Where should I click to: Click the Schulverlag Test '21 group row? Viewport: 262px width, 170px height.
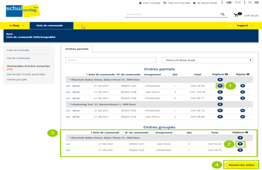pyautogui.click(x=159, y=104)
